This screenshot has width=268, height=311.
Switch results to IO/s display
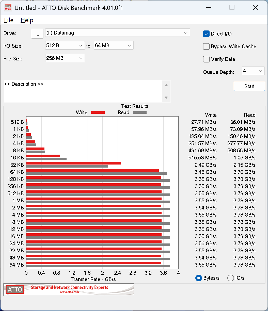(x=231, y=278)
